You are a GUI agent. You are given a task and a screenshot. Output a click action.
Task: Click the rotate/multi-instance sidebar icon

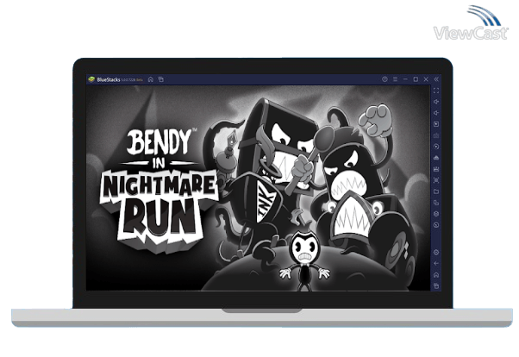coord(436,203)
